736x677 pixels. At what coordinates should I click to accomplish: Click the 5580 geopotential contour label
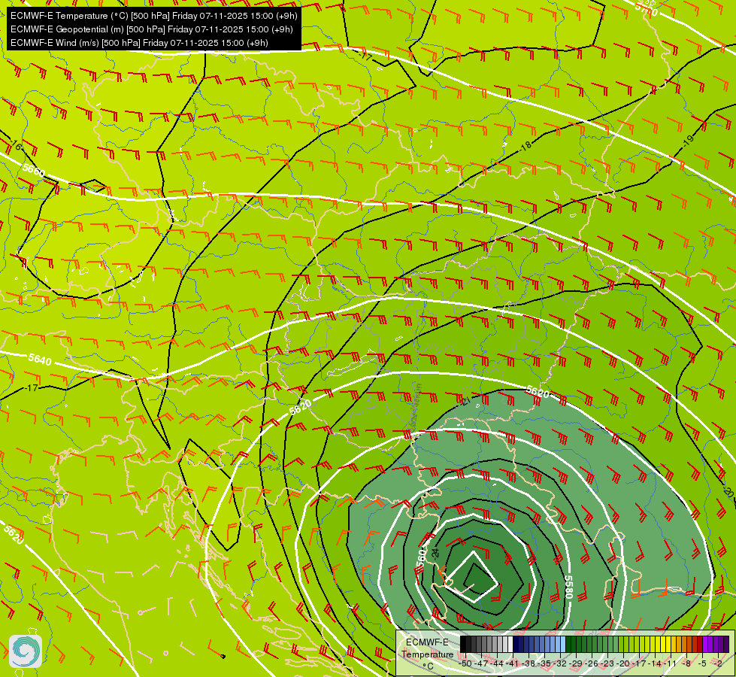coord(568,587)
